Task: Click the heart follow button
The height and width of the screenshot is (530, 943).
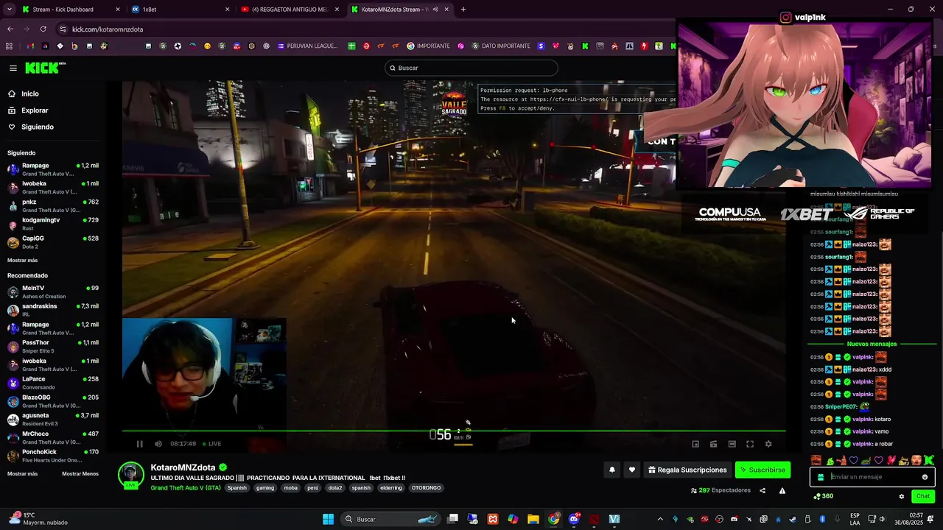Action: pyautogui.click(x=631, y=470)
